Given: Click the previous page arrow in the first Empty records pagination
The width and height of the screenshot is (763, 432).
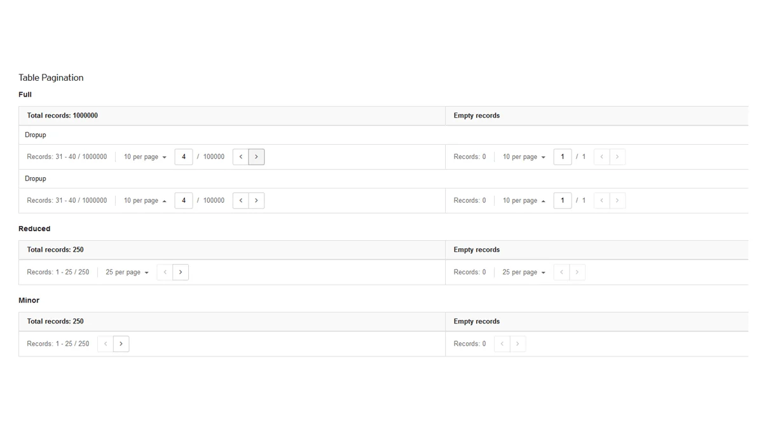Looking at the screenshot, I should [x=601, y=156].
